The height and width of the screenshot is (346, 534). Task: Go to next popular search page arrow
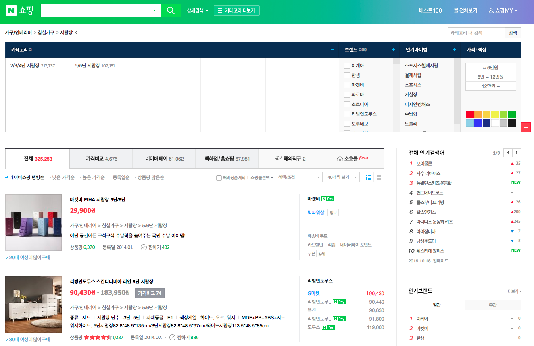(x=517, y=153)
